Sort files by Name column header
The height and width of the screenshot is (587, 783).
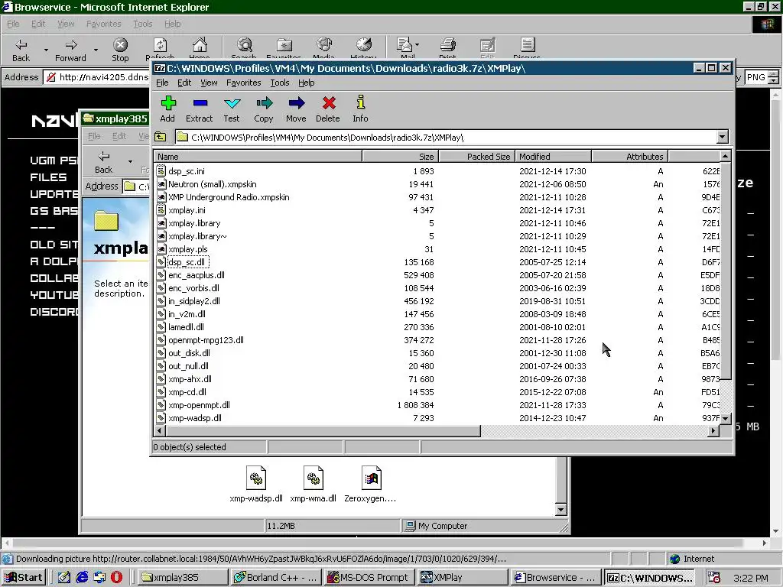click(258, 157)
